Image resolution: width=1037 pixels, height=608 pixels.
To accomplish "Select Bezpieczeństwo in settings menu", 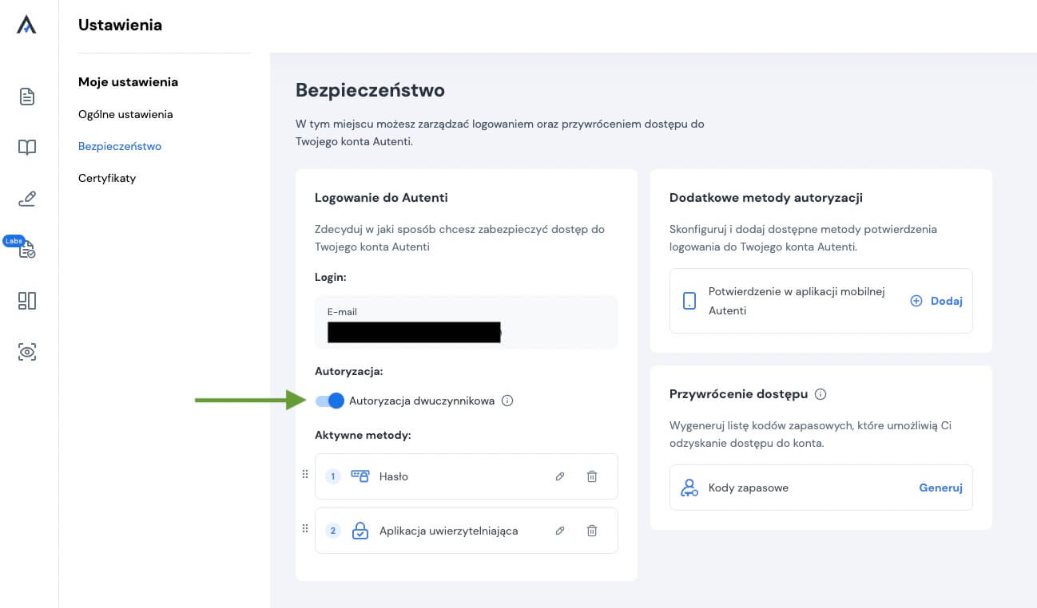I will (x=120, y=146).
